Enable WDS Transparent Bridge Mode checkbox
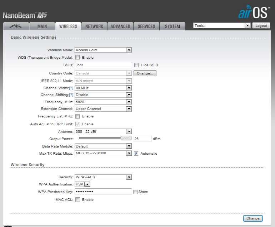Image resolution: width=275 pixels, height=227 pixels. (x=77, y=58)
